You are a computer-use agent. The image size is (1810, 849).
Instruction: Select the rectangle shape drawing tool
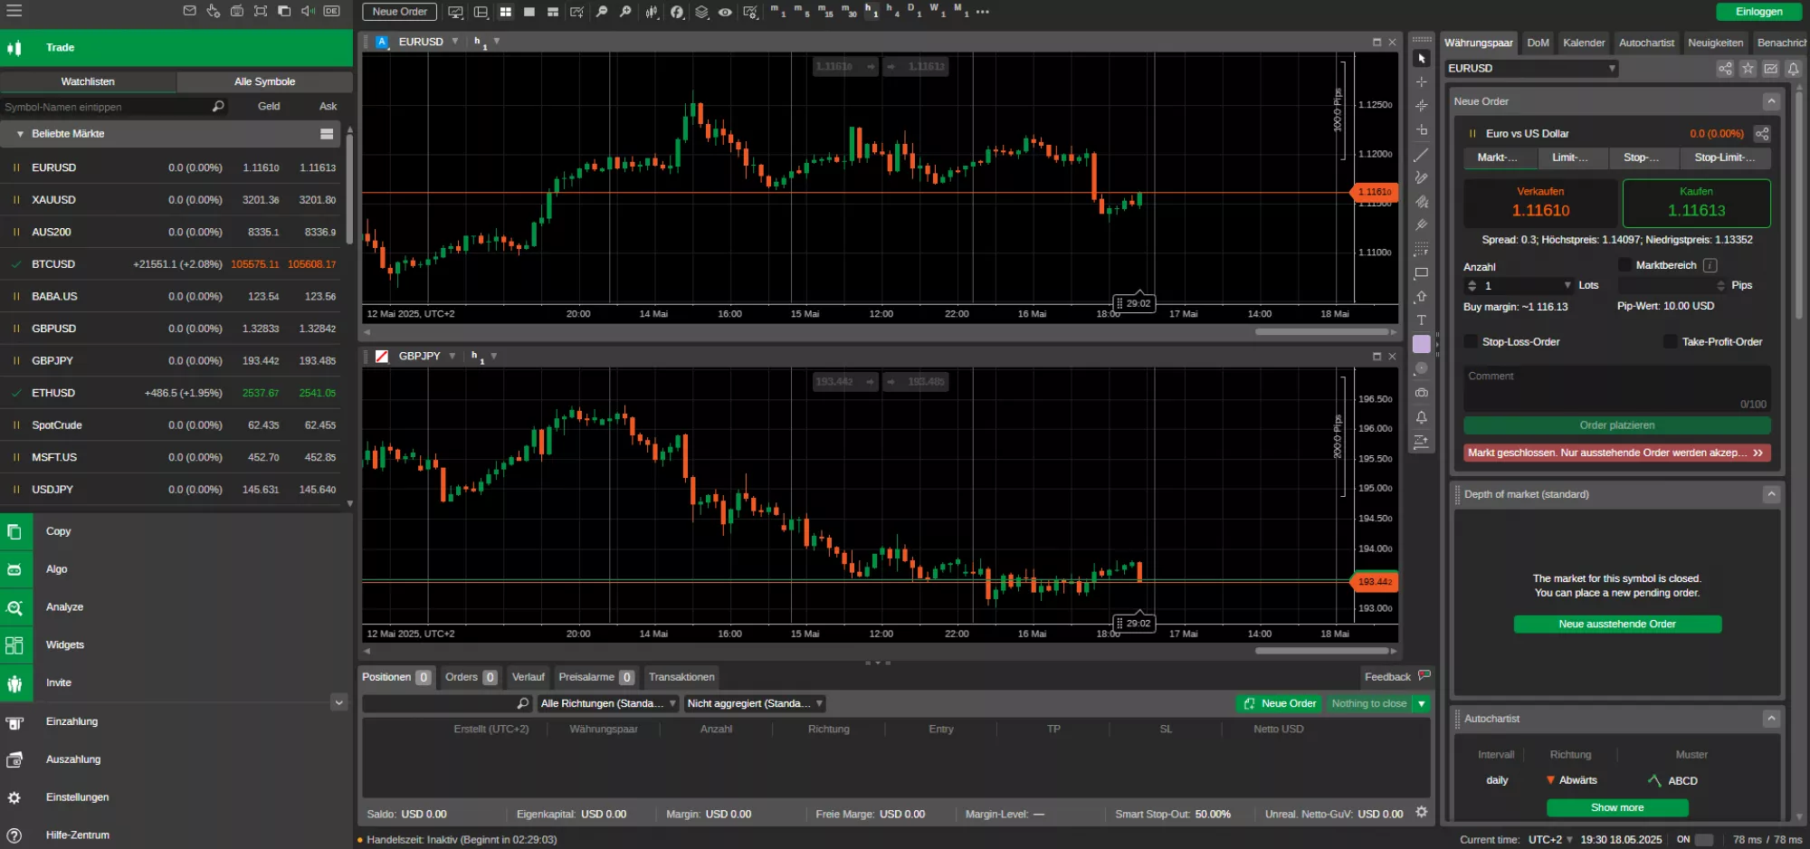pos(1421,273)
